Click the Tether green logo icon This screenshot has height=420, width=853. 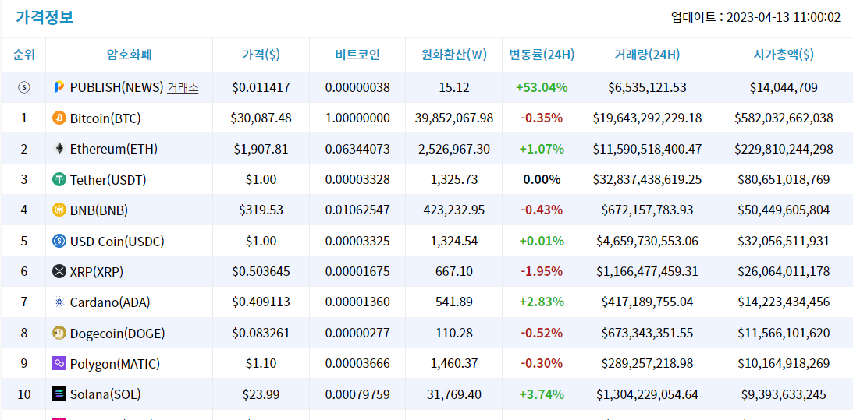tap(59, 179)
